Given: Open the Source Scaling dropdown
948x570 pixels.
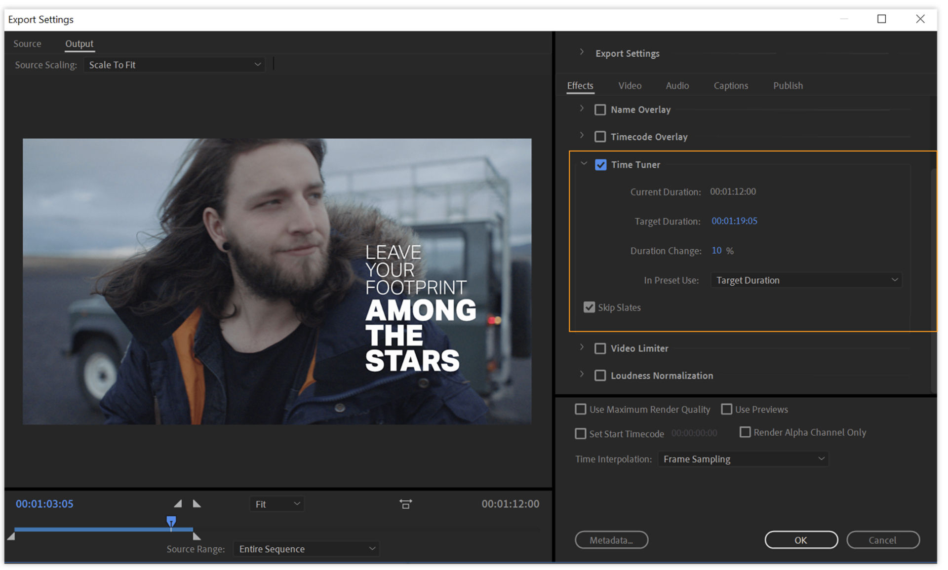Looking at the screenshot, I should [x=174, y=65].
